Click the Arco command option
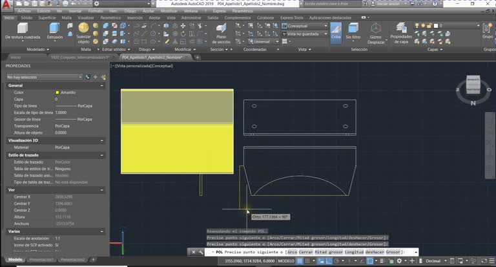This screenshot has width=496, height=267. point(293,252)
